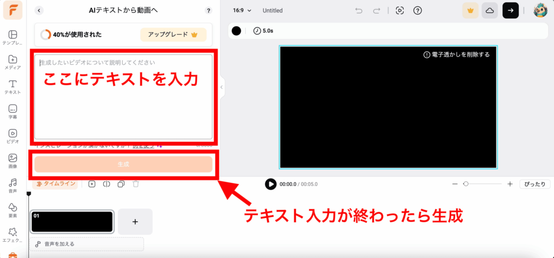Open the toolbox icon in sidebar
This screenshot has width=554, height=258.
13,255
